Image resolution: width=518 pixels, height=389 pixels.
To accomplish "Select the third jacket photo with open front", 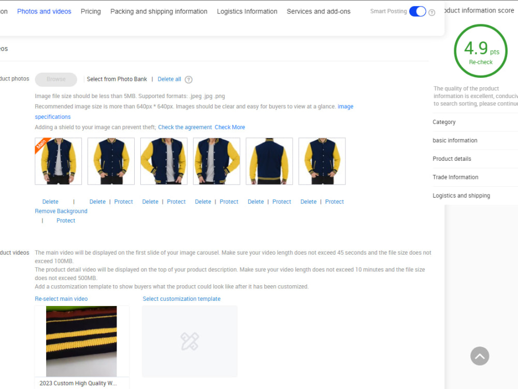I will tap(164, 161).
